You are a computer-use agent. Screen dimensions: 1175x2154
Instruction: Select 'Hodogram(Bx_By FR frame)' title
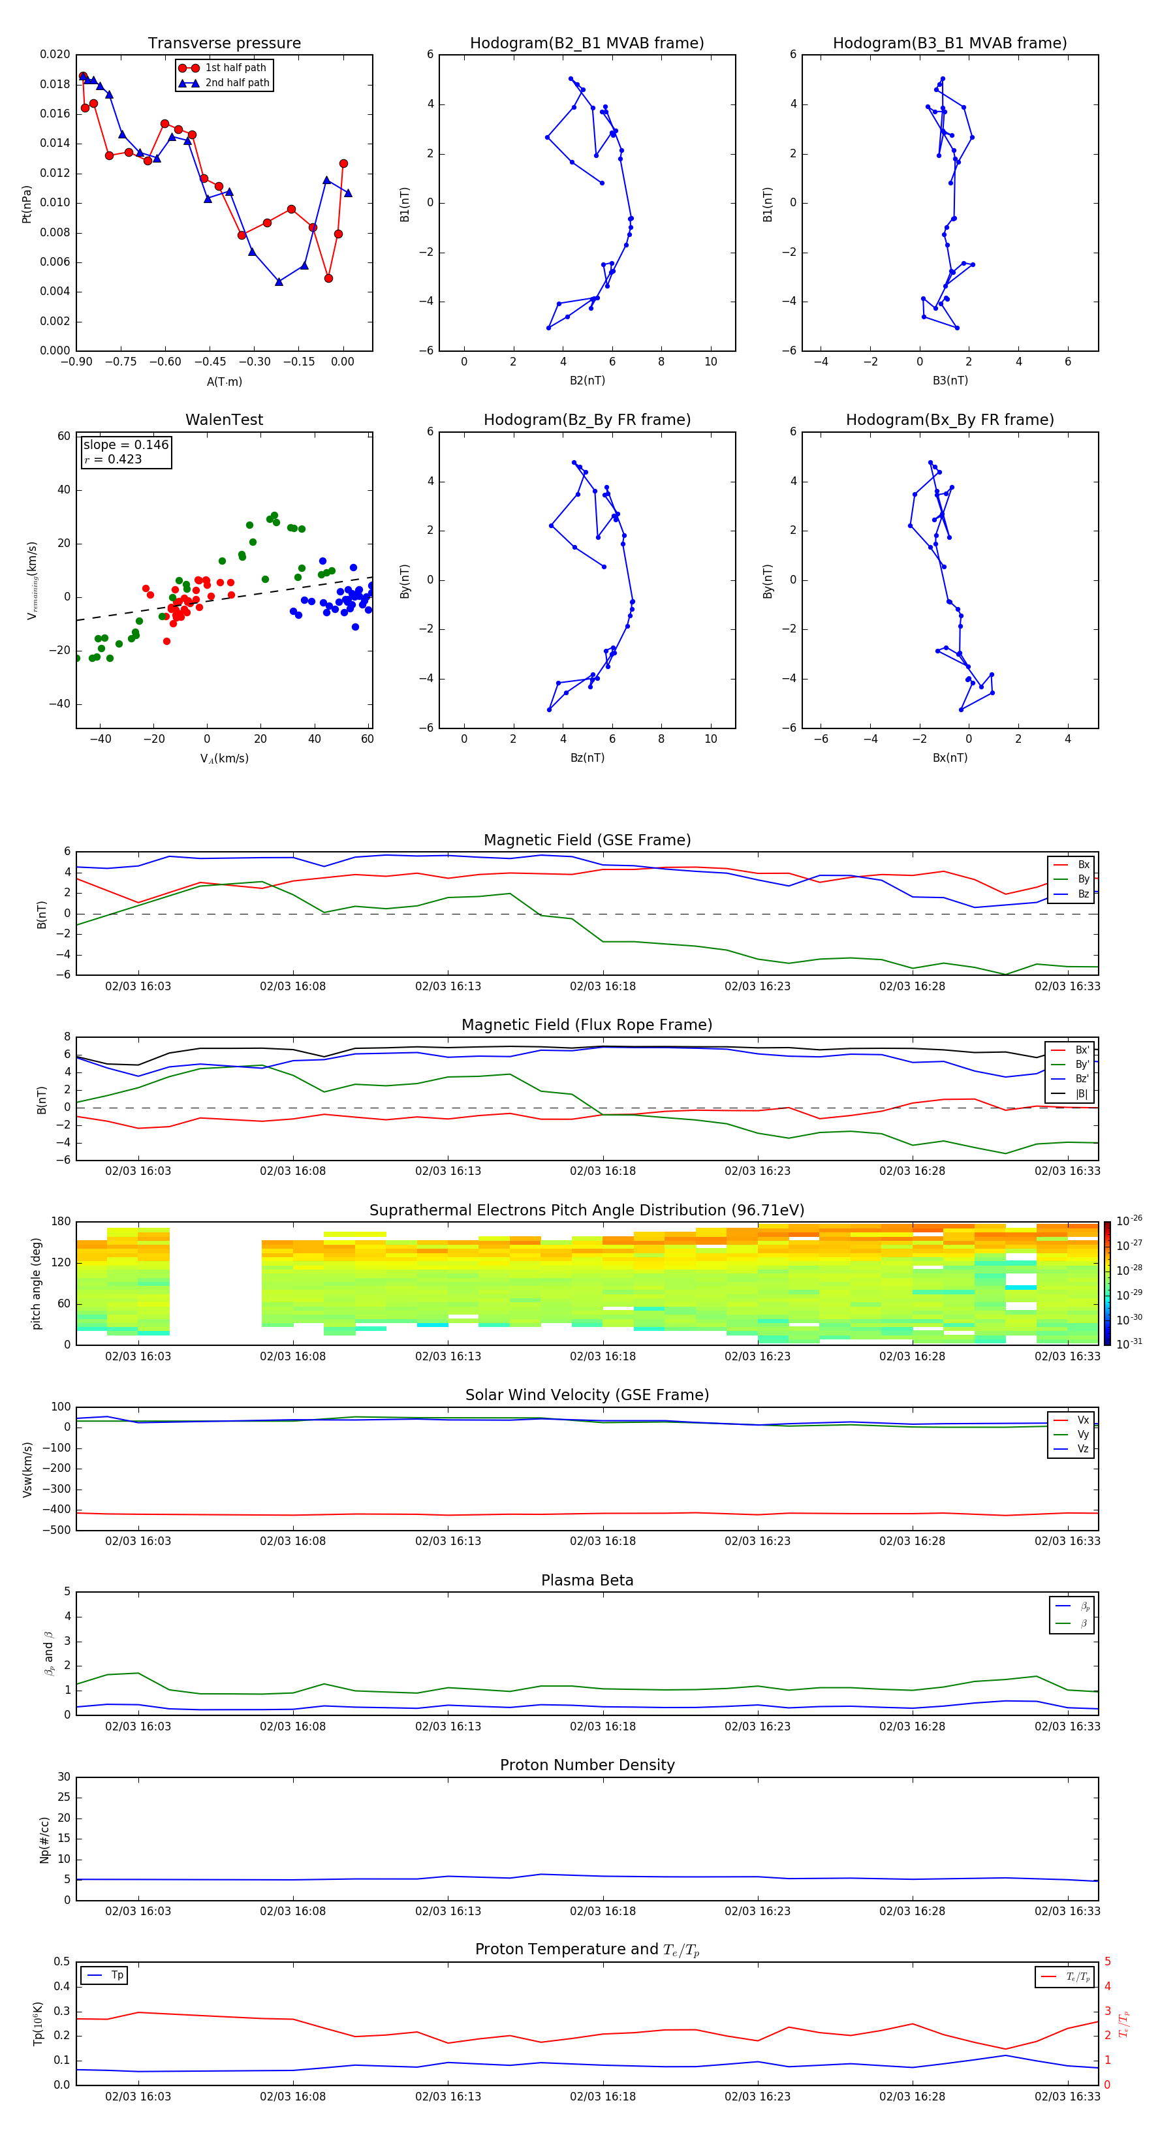pos(950,420)
